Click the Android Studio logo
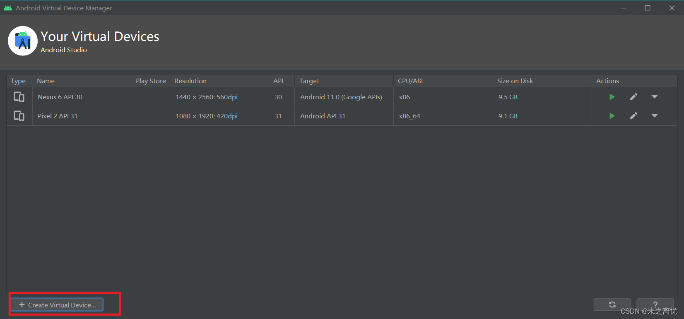 [x=23, y=41]
